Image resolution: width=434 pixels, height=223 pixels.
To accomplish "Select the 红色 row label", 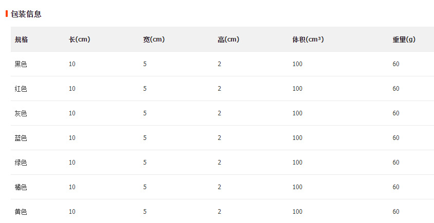I will click(x=21, y=89).
